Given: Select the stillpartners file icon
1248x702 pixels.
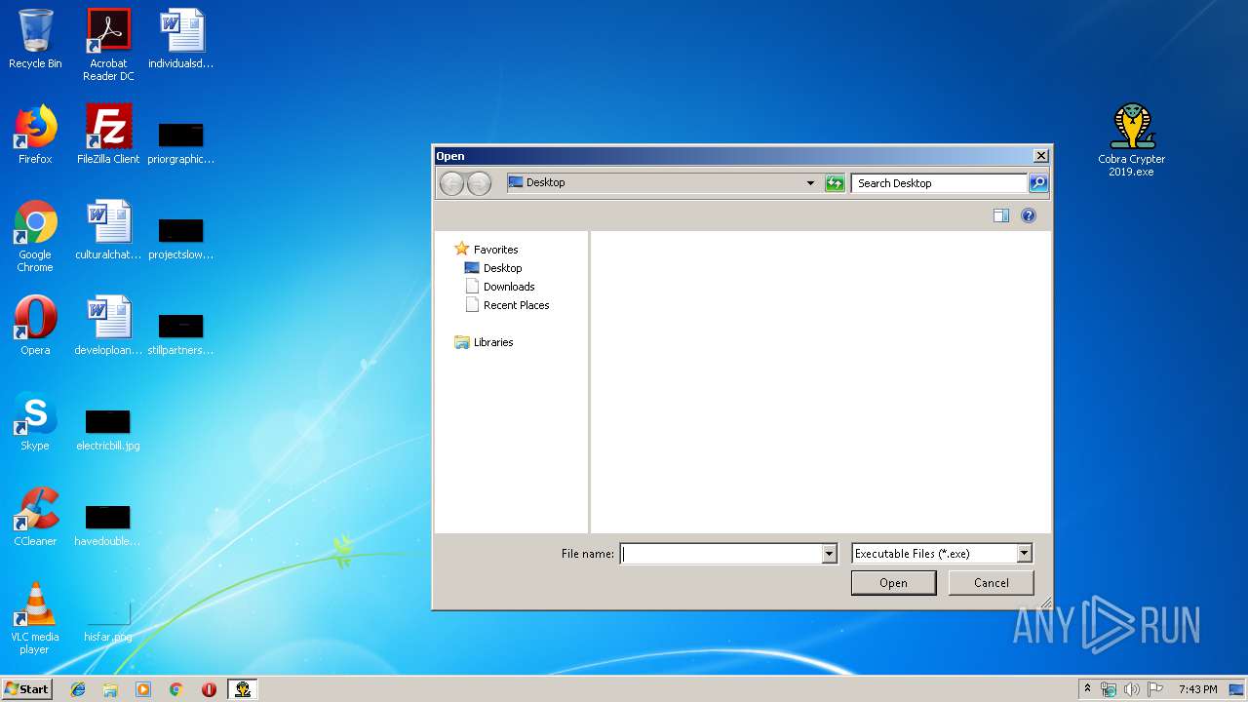Looking at the screenshot, I should [x=181, y=333].
